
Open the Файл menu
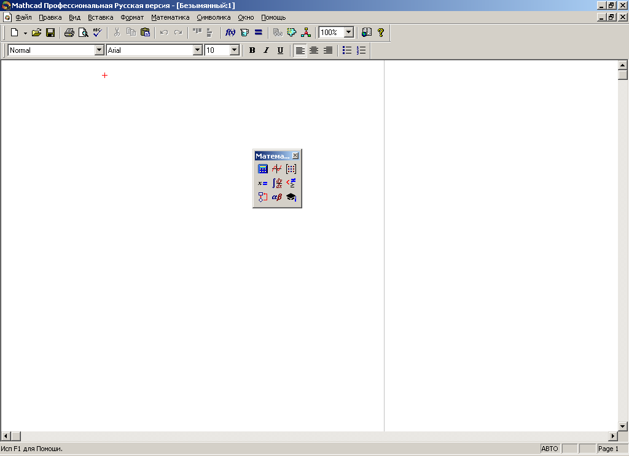24,17
